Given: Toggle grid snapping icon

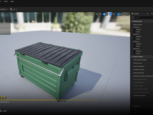Looking at the screenshot, I should coord(104,14).
